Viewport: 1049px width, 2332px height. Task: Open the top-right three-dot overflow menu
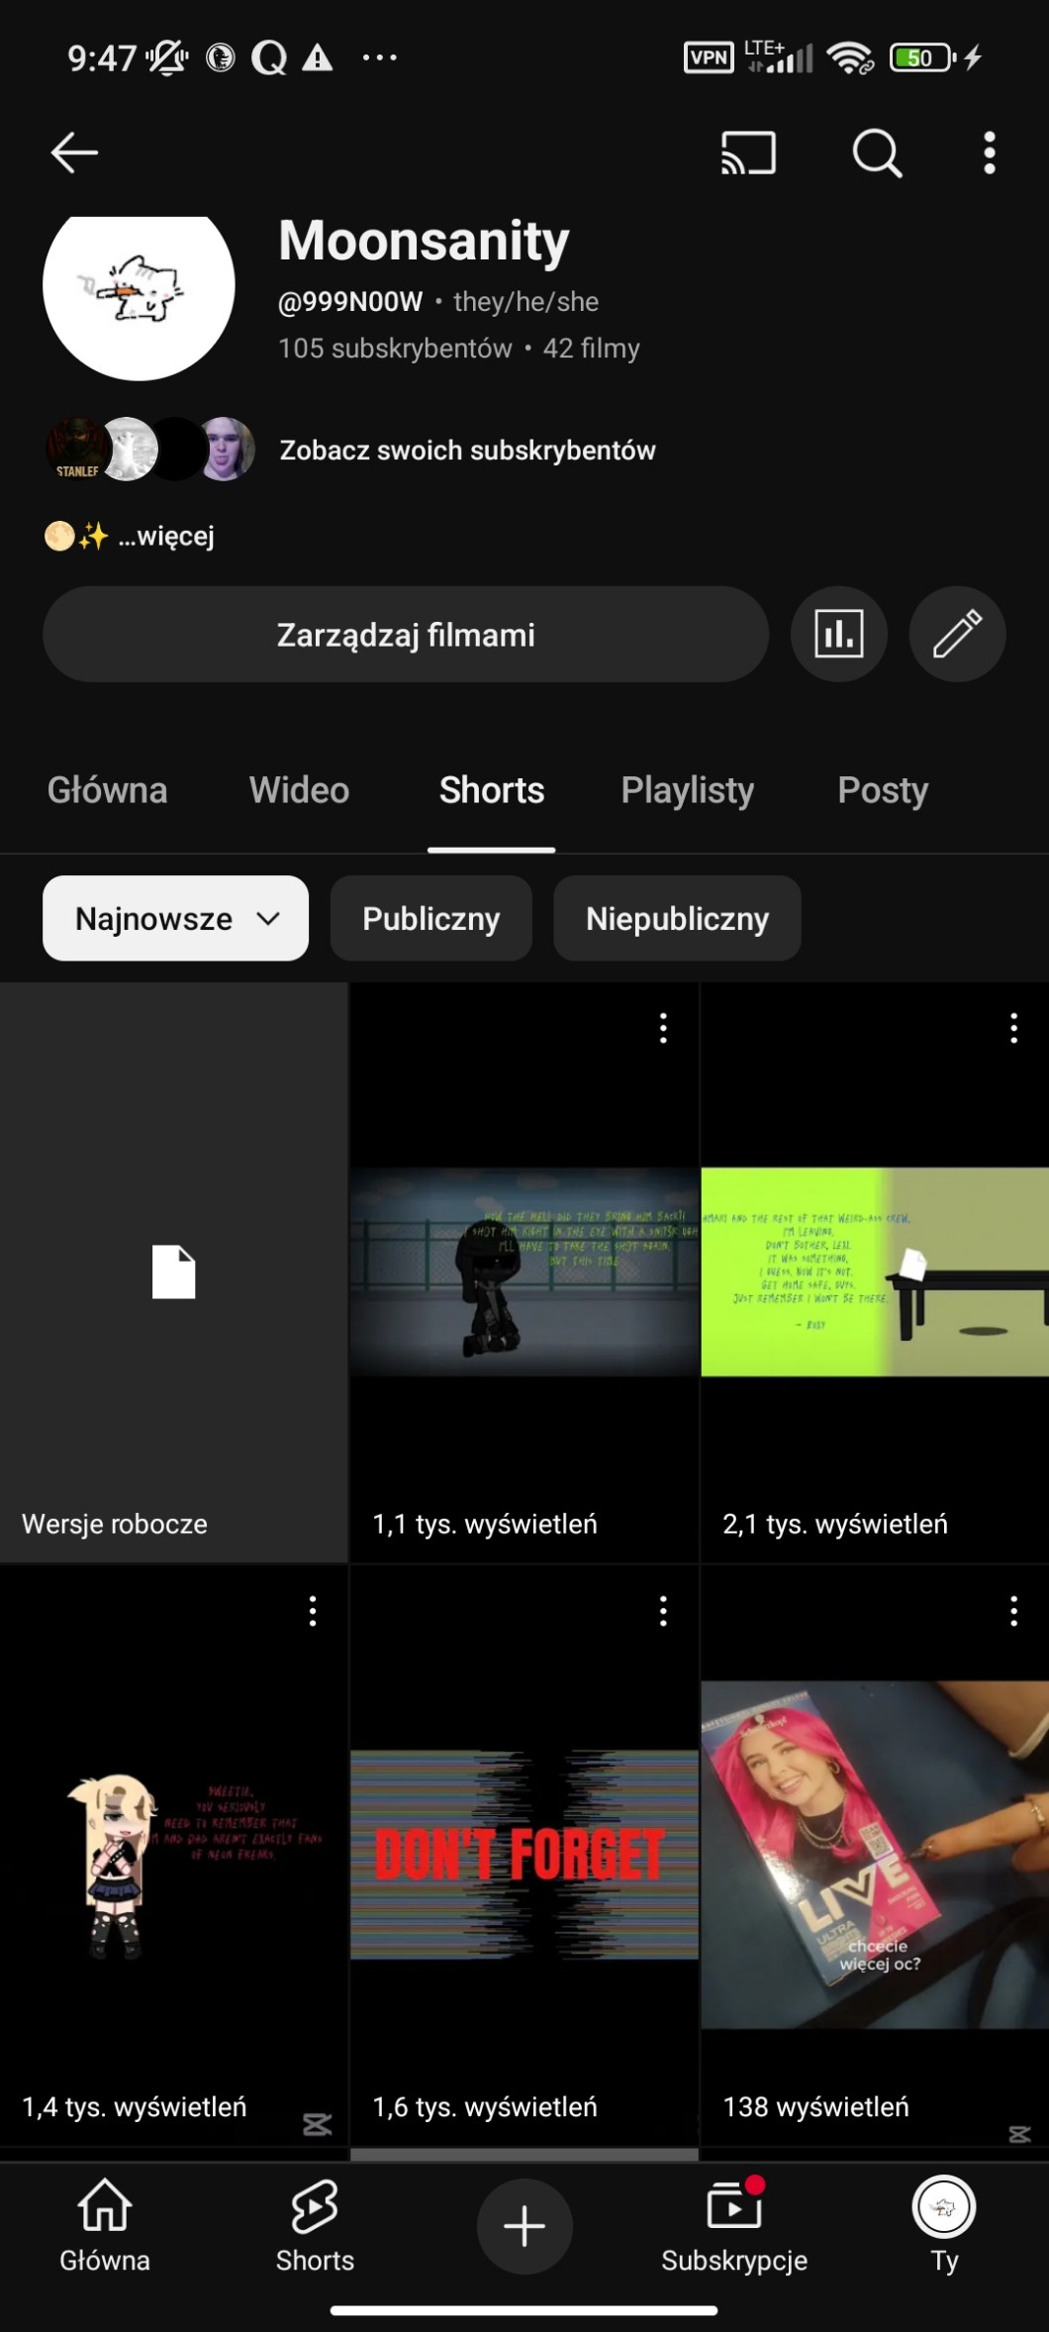point(989,152)
